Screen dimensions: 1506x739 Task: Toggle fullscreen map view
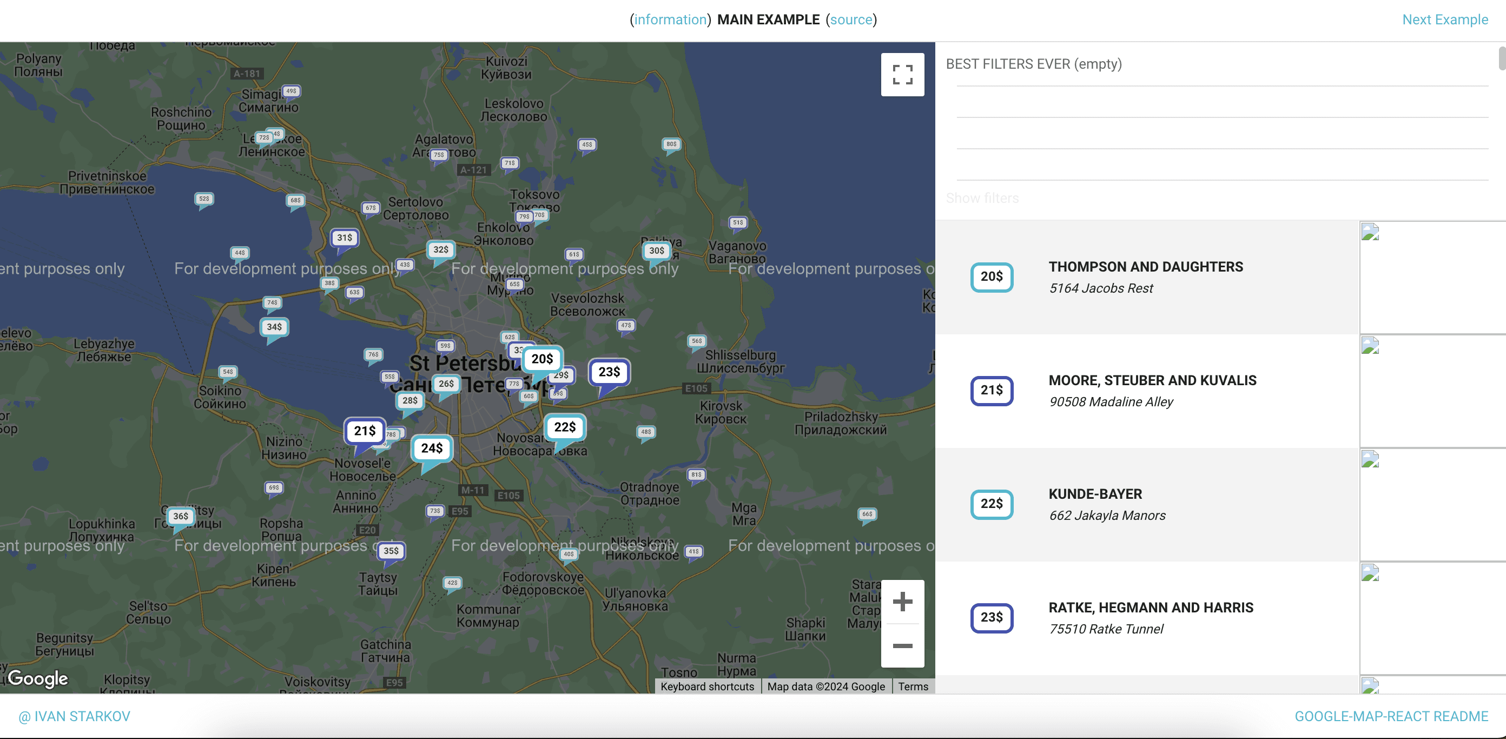[902, 74]
